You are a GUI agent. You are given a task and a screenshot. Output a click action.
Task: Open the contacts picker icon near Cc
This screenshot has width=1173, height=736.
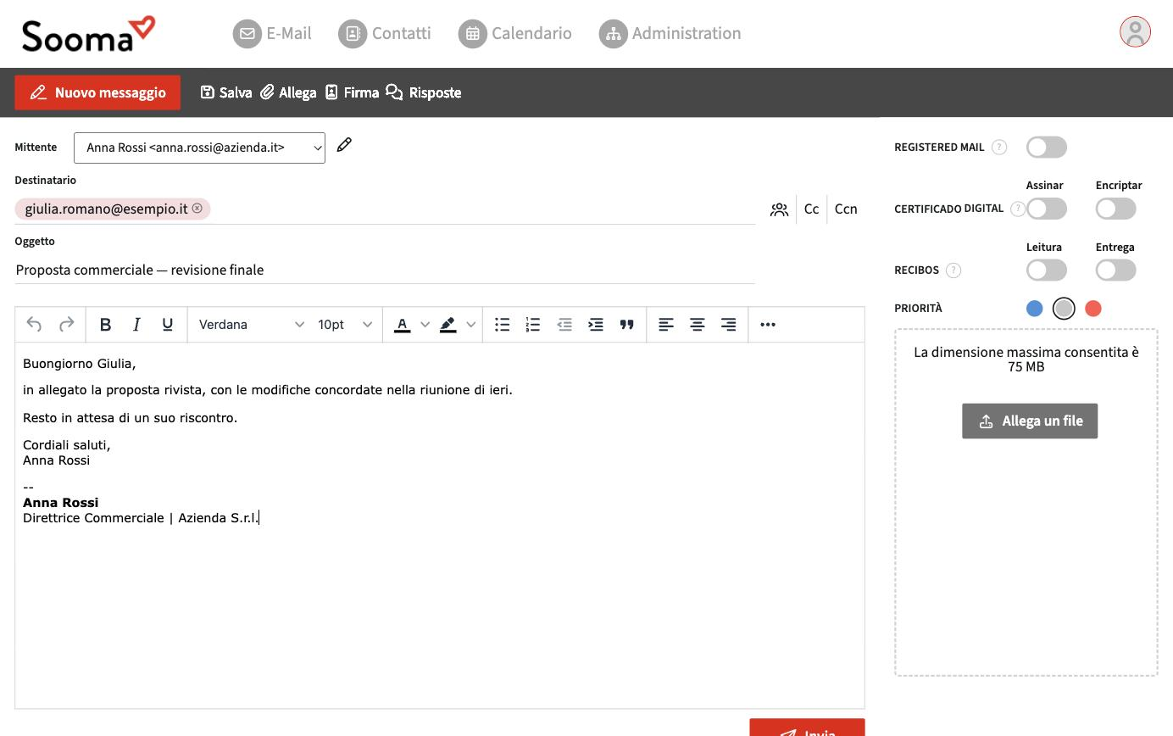[x=779, y=209]
